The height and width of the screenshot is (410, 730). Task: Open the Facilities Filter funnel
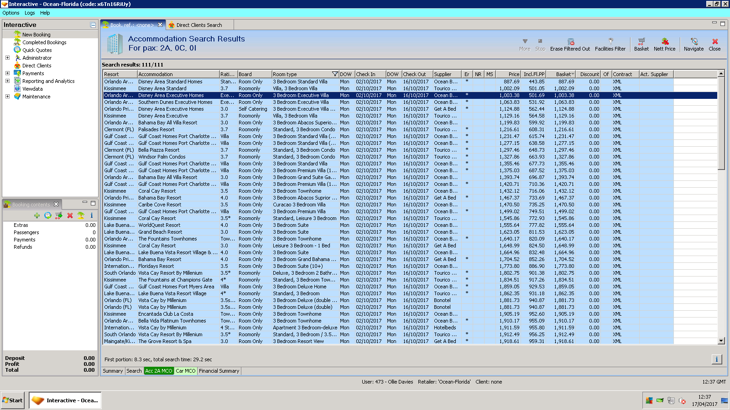click(x=610, y=42)
